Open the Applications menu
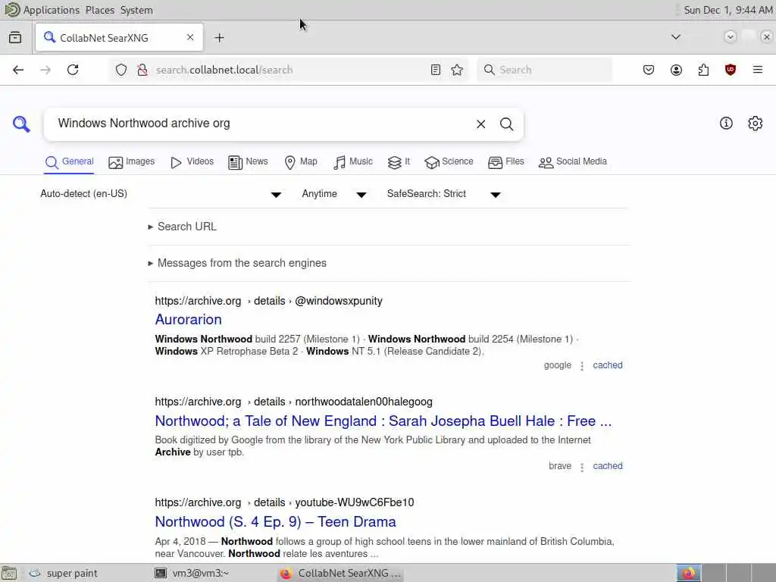 pos(51,10)
